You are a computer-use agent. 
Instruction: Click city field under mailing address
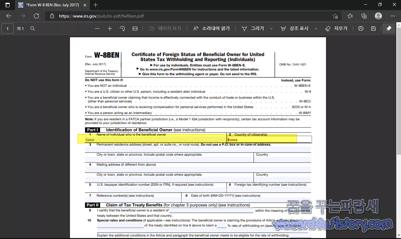click(x=169, y=180)
